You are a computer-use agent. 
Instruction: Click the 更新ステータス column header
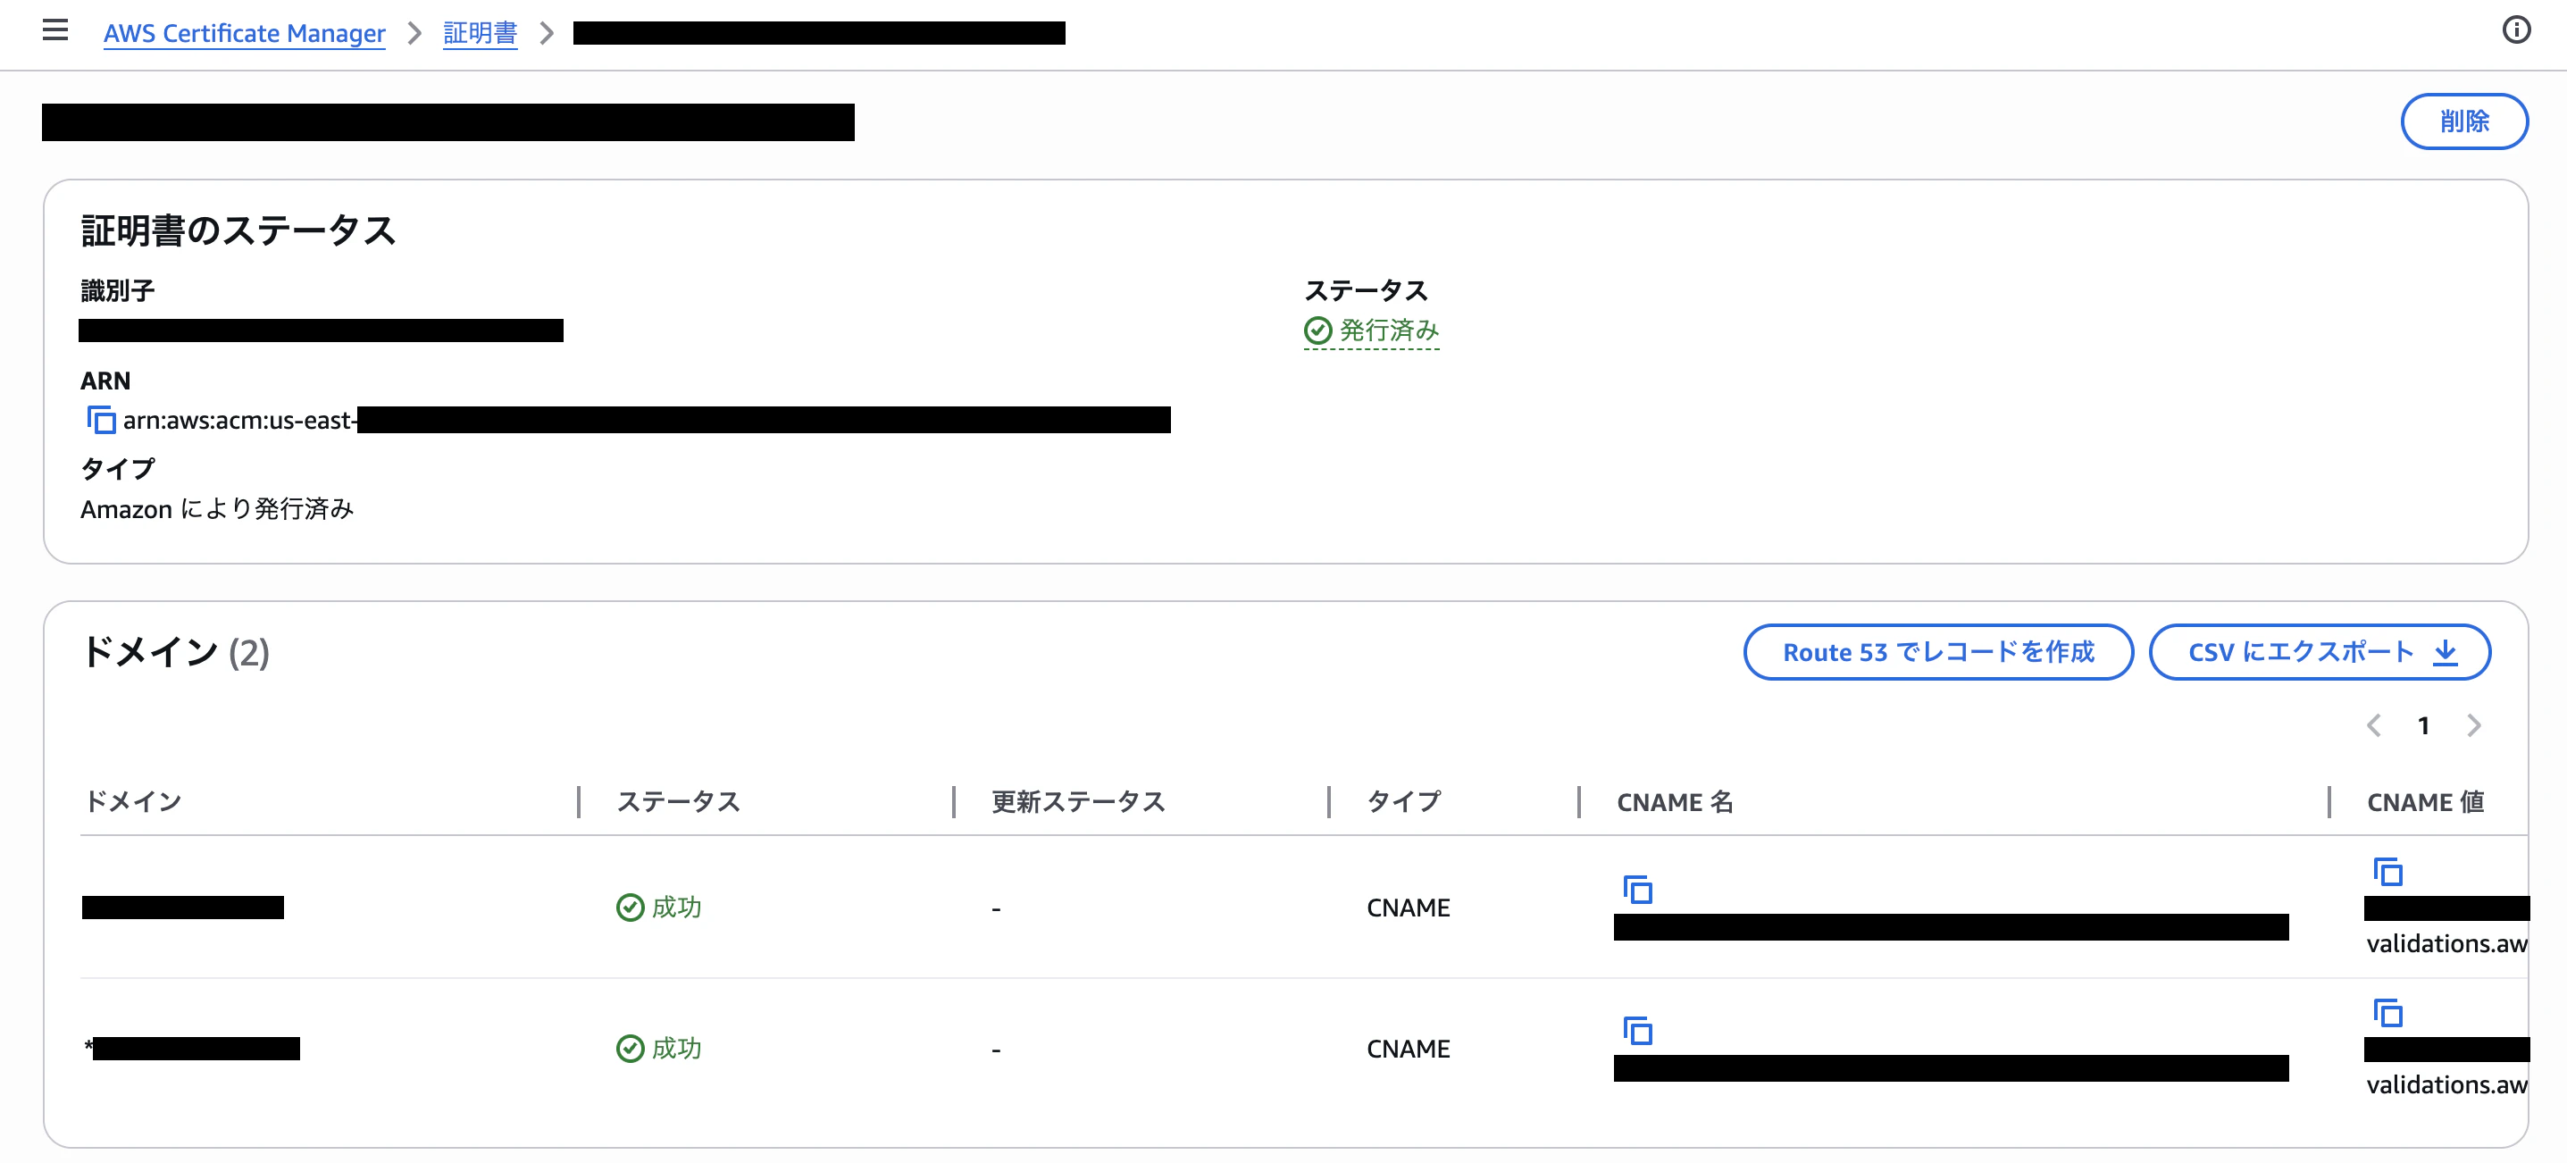click(1078, 802)
